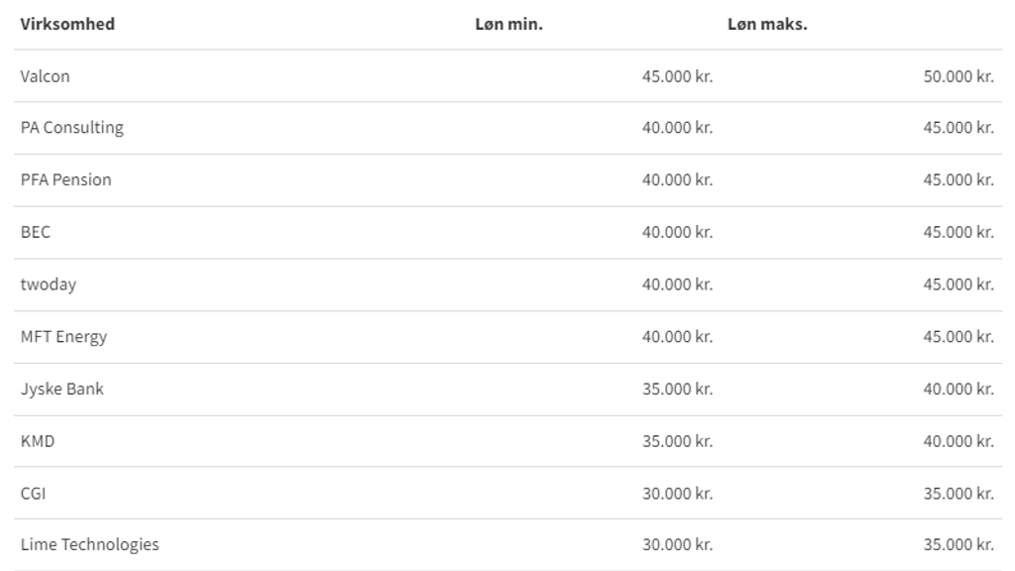Image resolution: width=1015 pixels, height=571 pixels.
Task: Click the Løn maks. column header
Action: coord(767,25)
